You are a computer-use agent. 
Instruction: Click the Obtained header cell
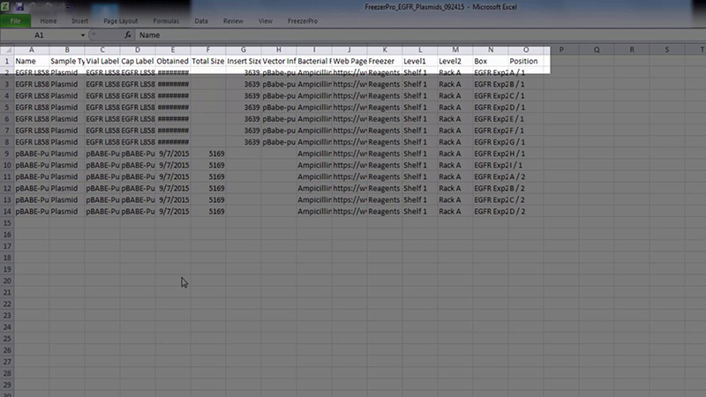pos(173,61)
